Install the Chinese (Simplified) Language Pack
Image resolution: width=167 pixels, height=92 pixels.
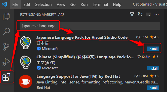(x=153, y=68)
